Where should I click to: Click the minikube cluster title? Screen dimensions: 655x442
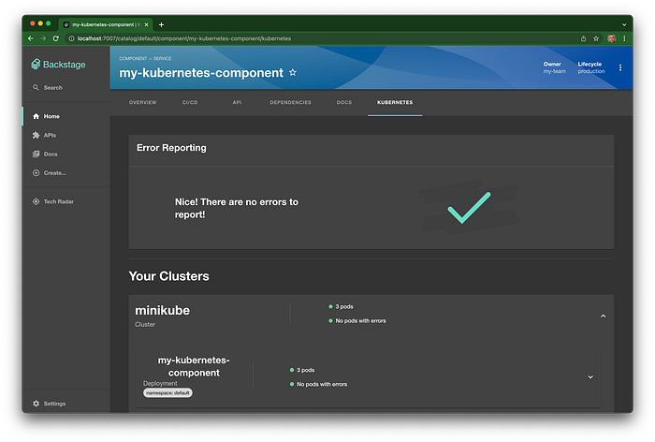tap(163, 310)
